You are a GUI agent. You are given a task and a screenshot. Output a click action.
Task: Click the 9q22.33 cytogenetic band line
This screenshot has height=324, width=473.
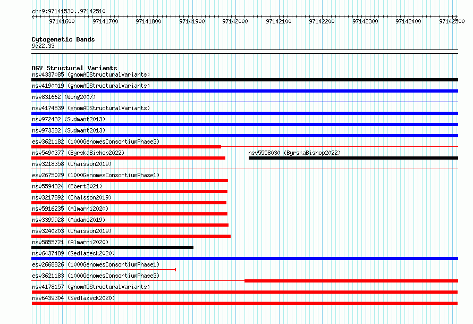coord(244,52)
